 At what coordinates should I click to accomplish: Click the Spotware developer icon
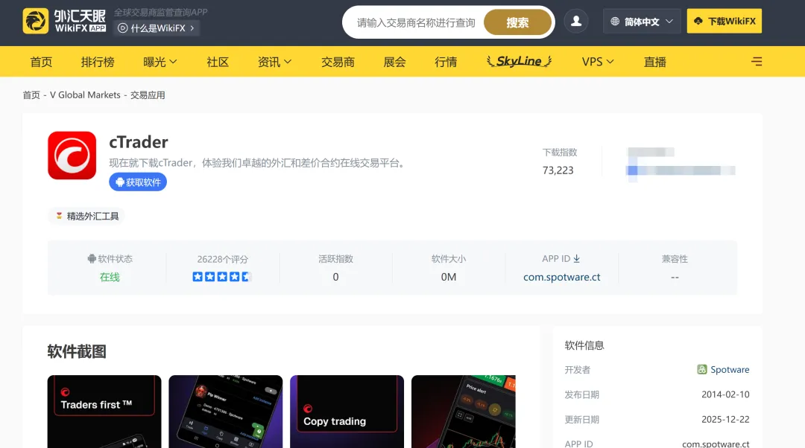click(702, 370)
